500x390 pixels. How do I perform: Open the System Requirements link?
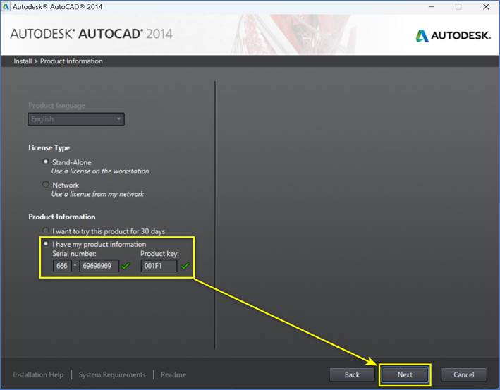112,374
